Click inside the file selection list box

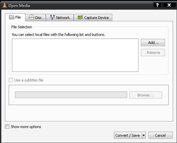pos(75,55)
